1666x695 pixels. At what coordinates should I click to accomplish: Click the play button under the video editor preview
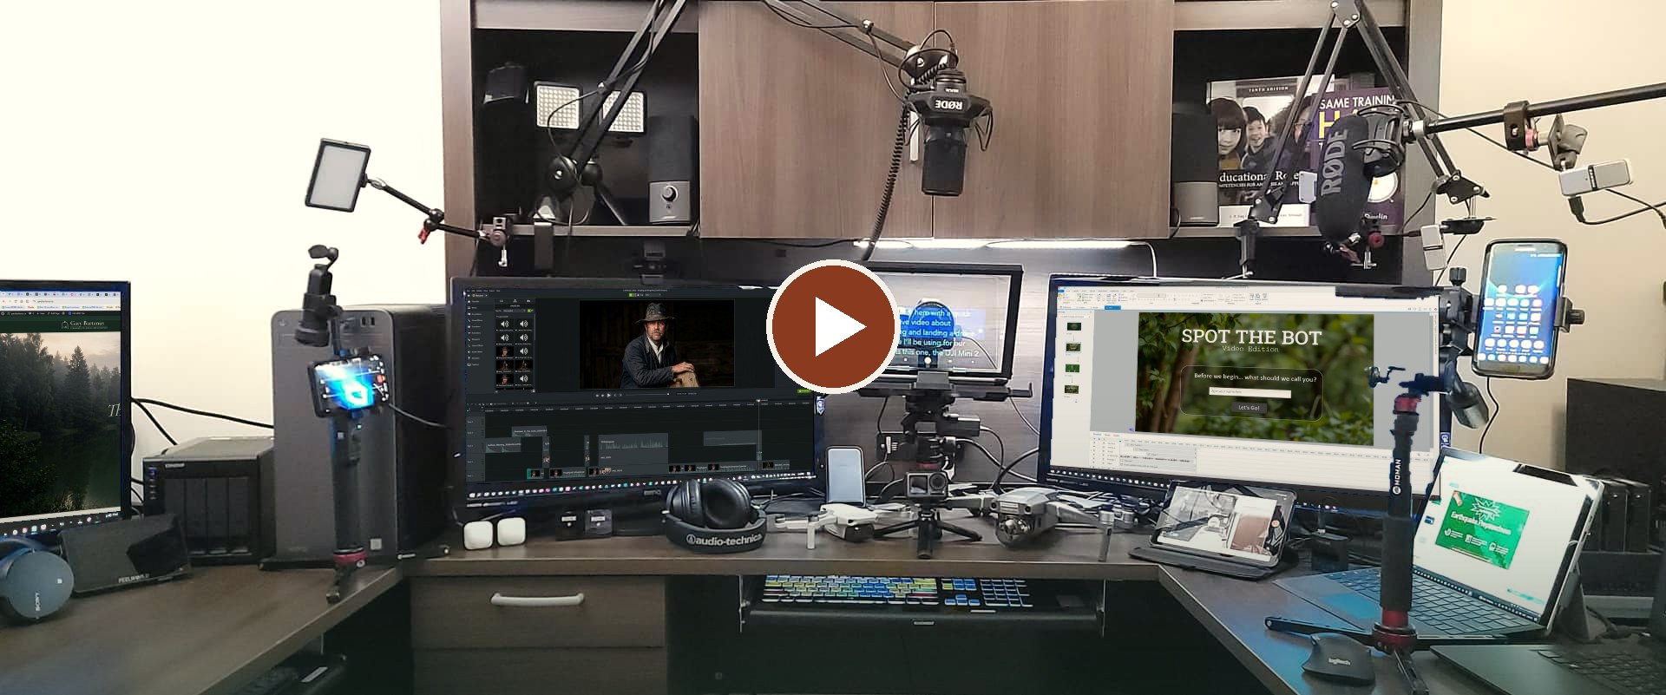pos(609,395)
